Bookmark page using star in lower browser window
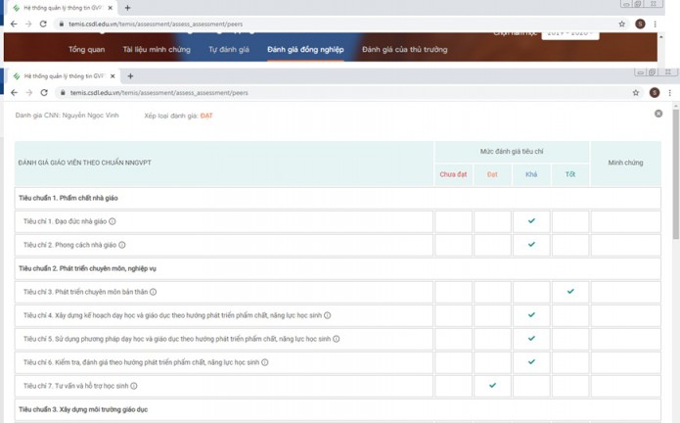 (622, 92)
